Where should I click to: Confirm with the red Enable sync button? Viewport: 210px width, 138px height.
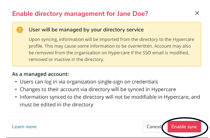click(x=184, y=127)
